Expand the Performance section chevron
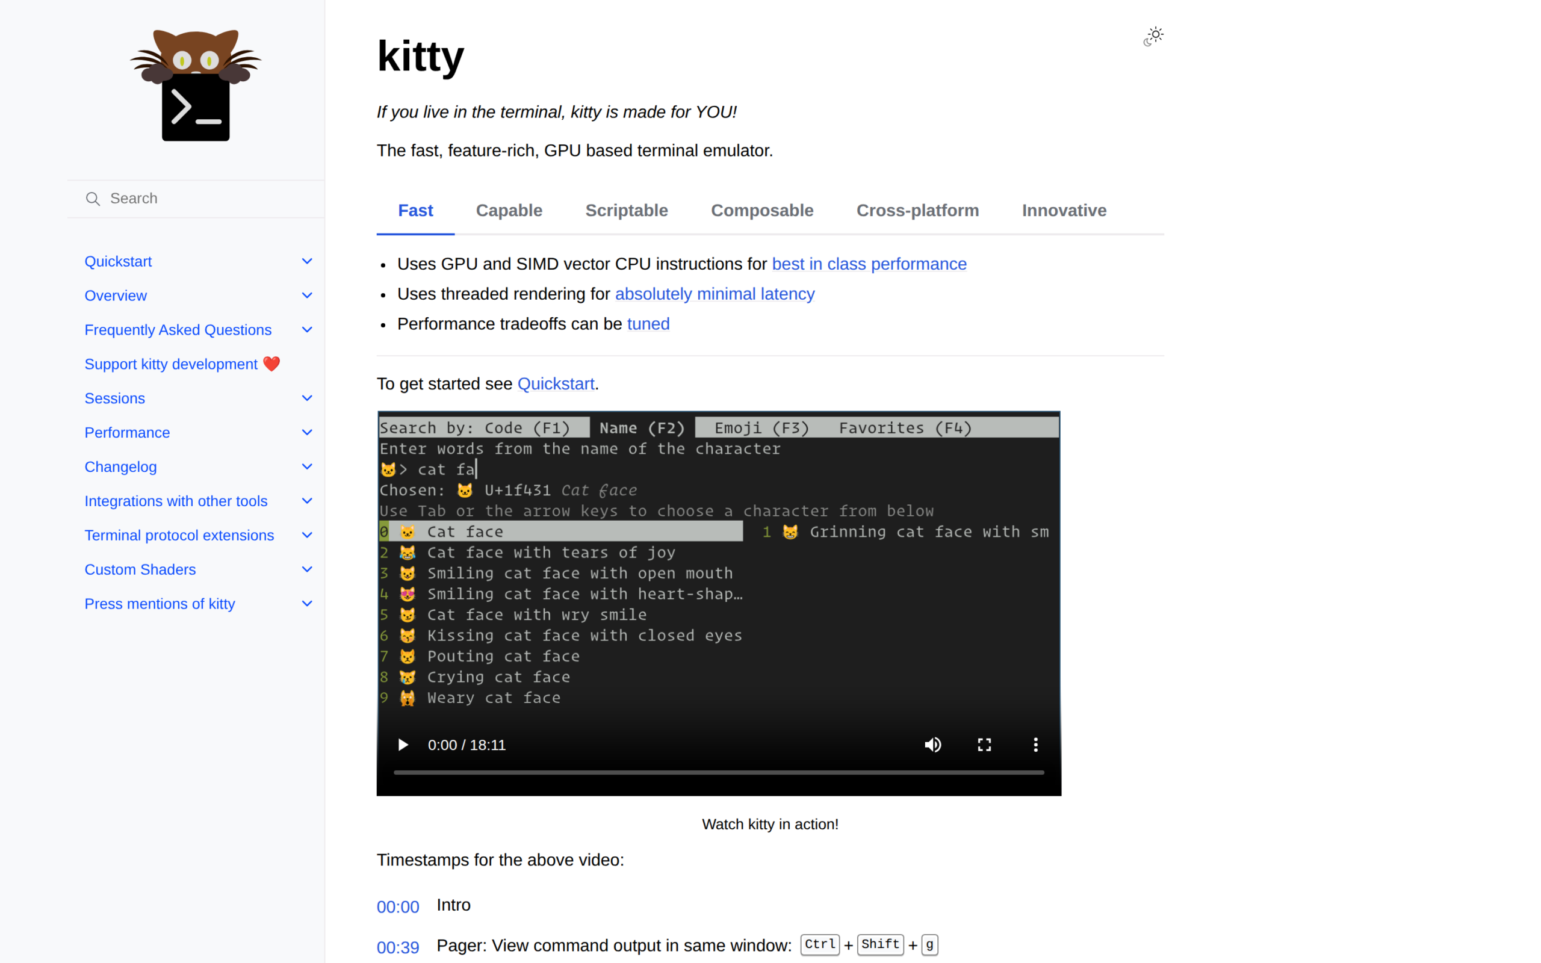The image size is (1541, 963). 307,433
